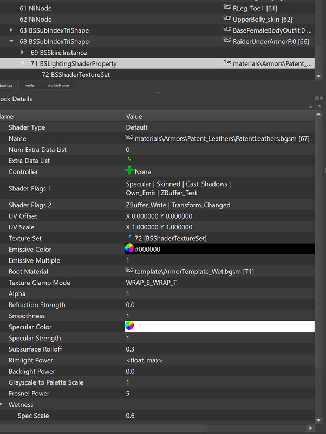This screenshot has height=434, width=326.
Task: Collapse the 68 BSSubIndexTriShape node
Action: tap(11, 41)
